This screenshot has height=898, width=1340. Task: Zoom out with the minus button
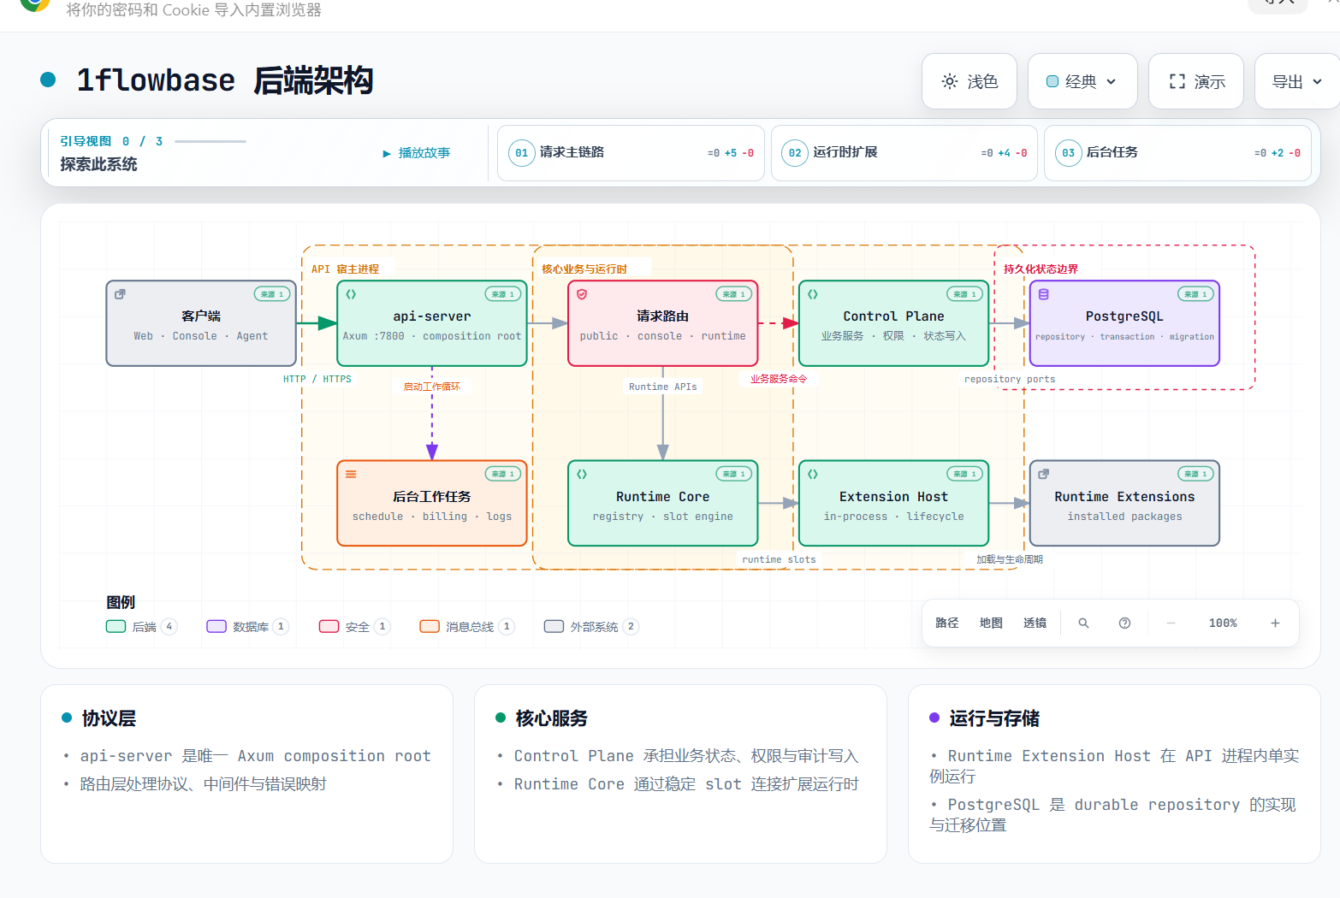[x=1171, y=623]
